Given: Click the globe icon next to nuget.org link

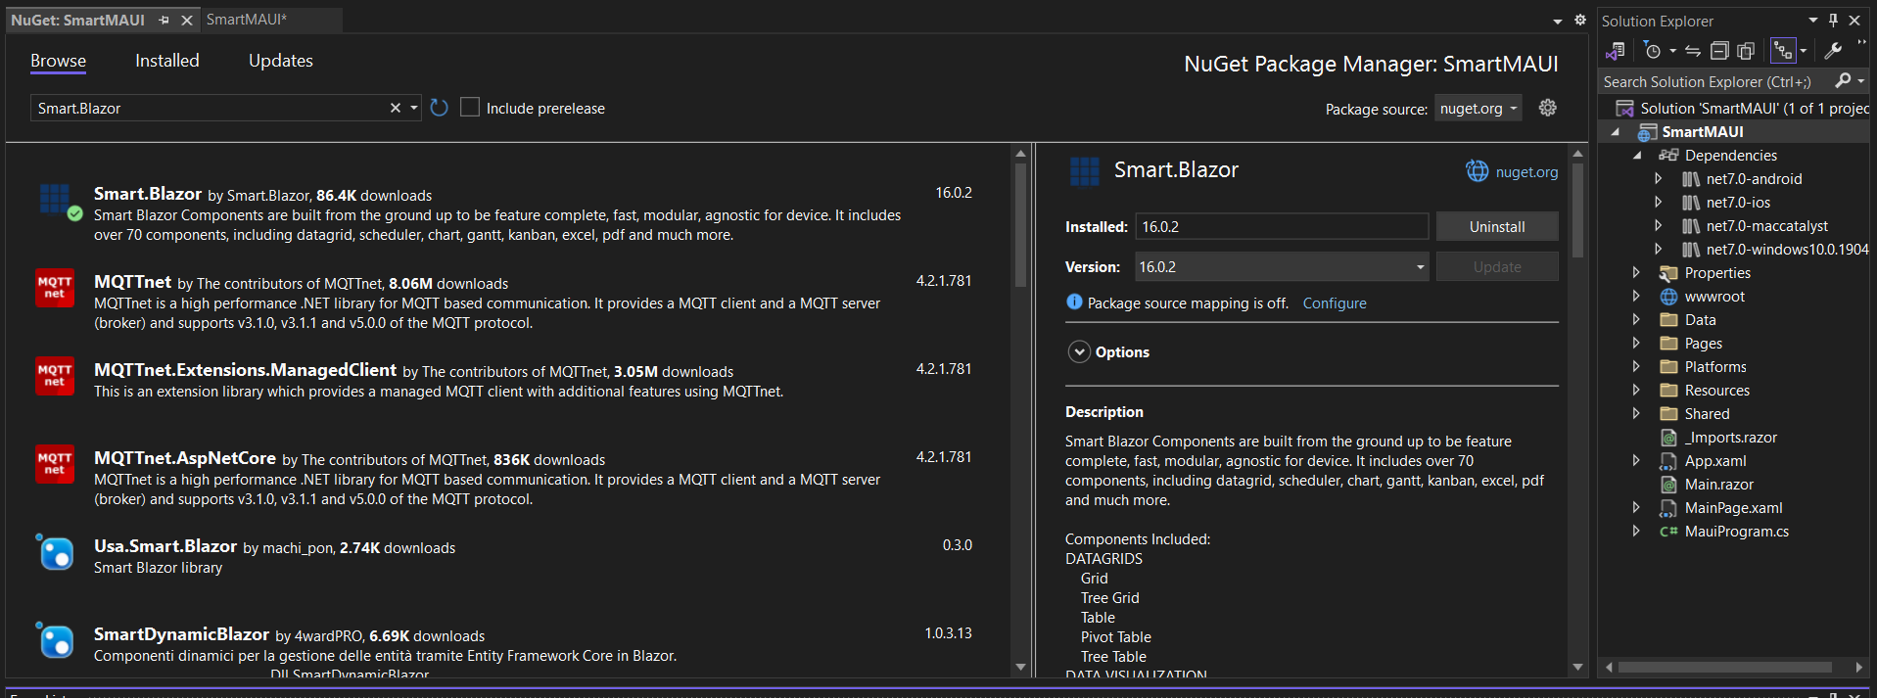Looking at the screenshot, I should pyautogui.click(x=1477, y=171).
